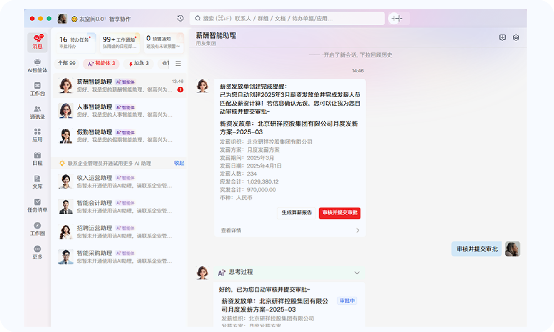Collapse the 思考过程 thinking process section
The width and height of the screenshot is (554, 332).
[357, 273]
